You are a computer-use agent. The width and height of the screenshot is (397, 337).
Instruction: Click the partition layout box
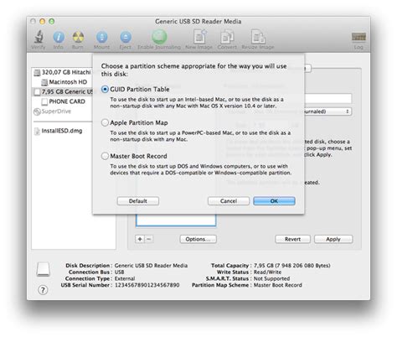(176, 220)
